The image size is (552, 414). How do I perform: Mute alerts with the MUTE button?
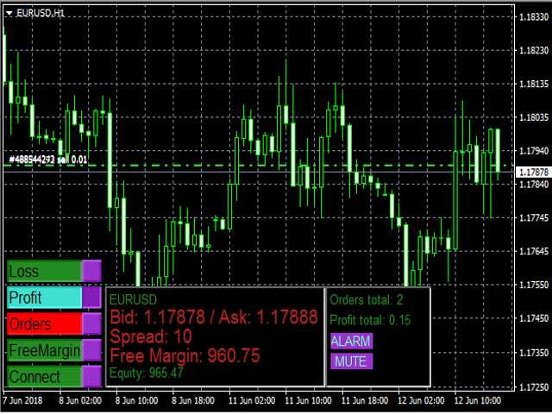pos(351,361)
